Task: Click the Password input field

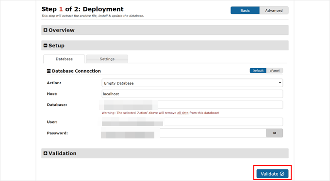Action: pyautogui.click(x=184, y=133)
